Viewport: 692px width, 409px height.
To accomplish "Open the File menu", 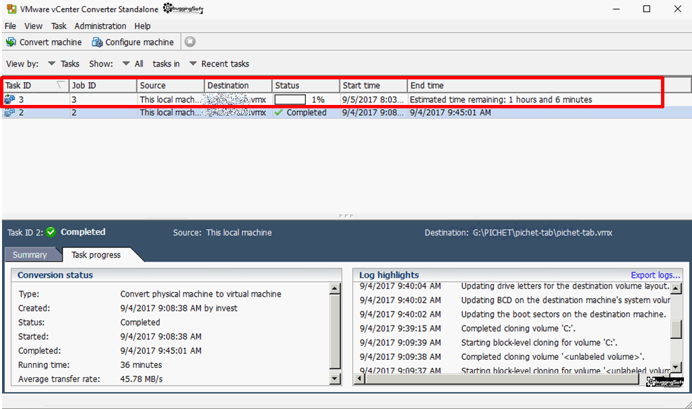I will coord(10,26).
